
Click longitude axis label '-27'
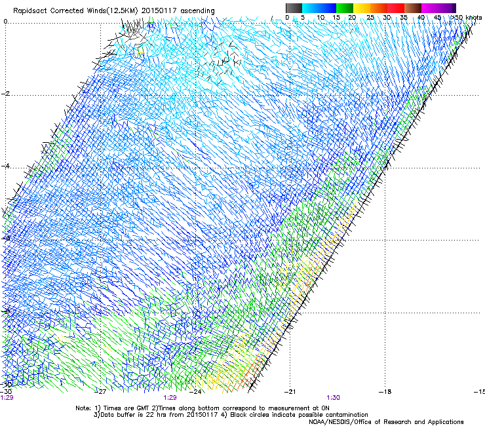coord(100,392)
